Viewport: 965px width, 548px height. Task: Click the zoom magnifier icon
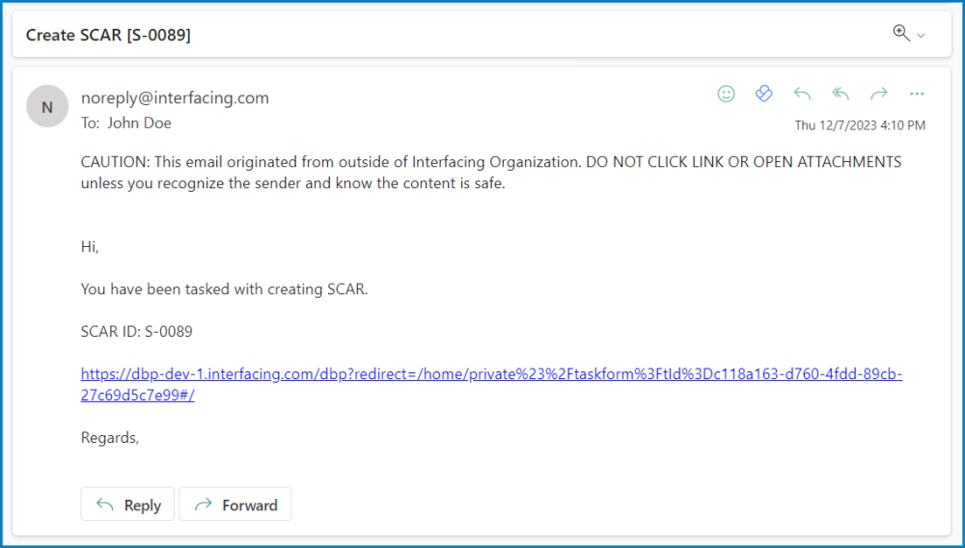coord(901,34)
